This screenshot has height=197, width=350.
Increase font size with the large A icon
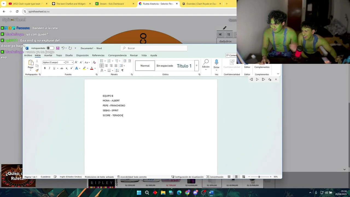pos(76,62)
